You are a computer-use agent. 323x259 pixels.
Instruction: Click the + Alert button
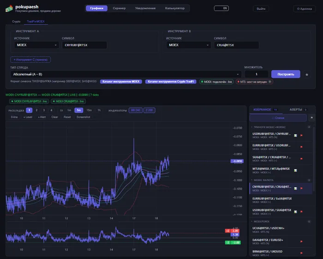42,117
